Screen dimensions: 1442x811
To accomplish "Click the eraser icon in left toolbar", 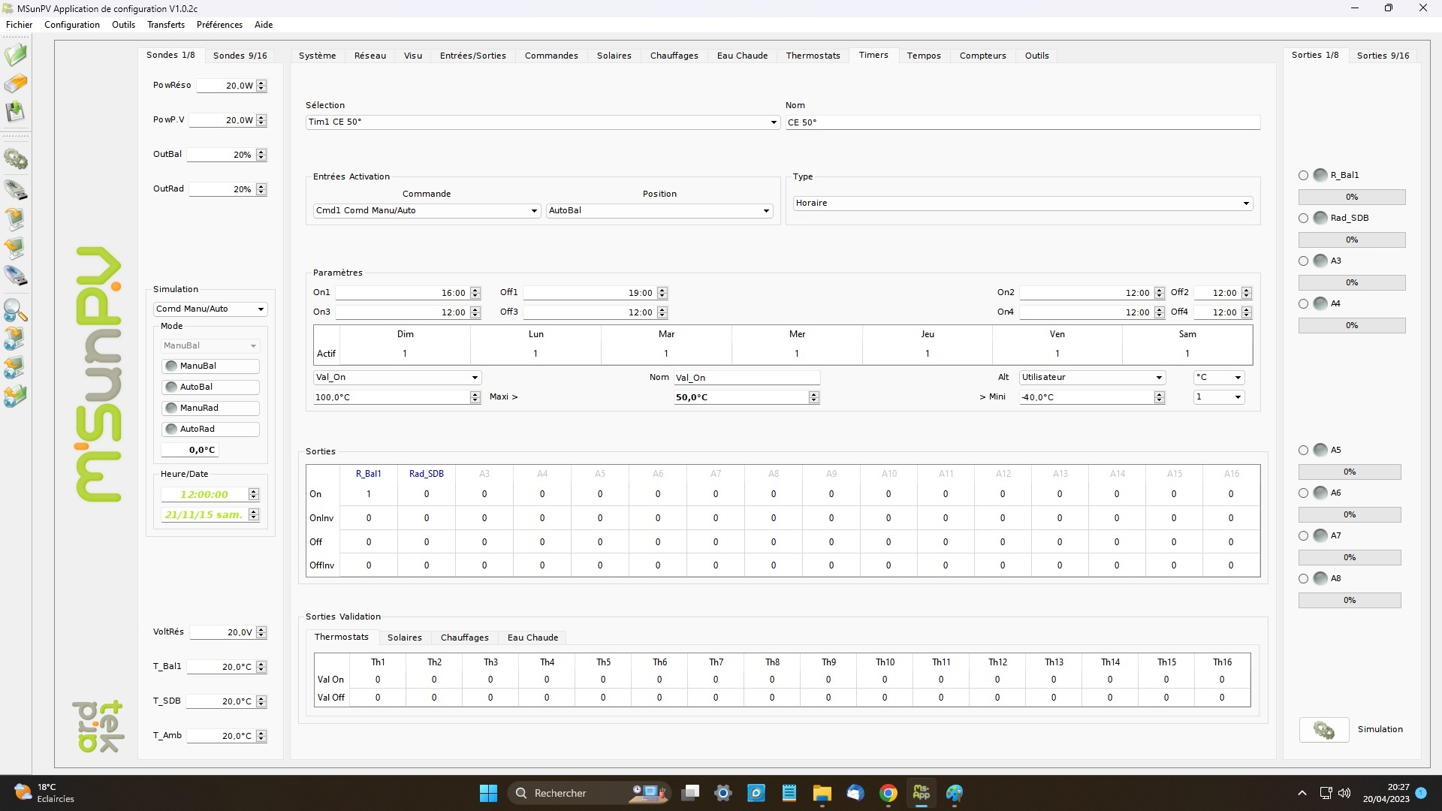I will click(15, 83).
